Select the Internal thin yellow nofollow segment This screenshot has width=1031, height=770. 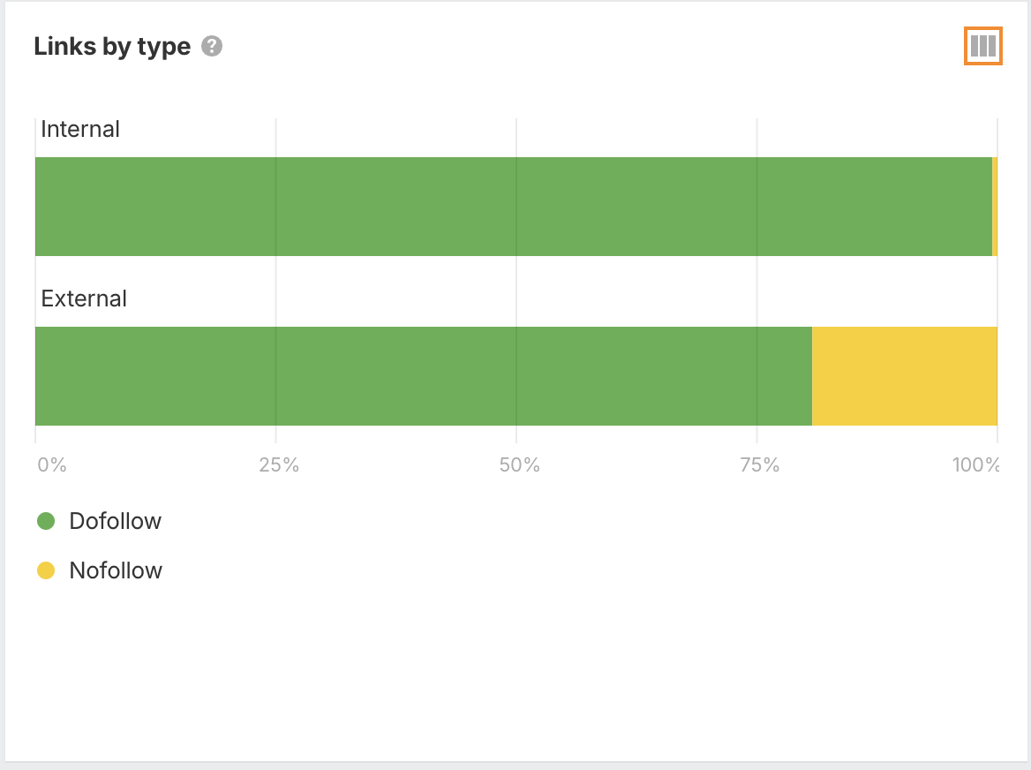point(995,207)
